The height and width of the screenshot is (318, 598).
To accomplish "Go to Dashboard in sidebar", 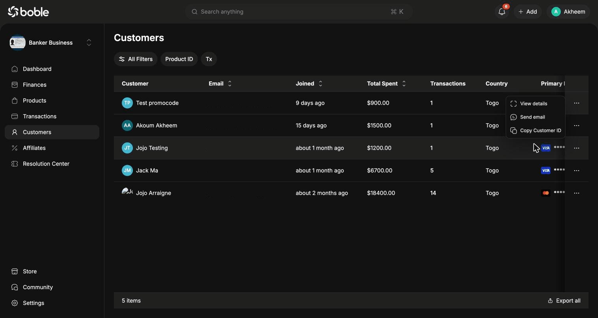I will click(x=52, y=69).
